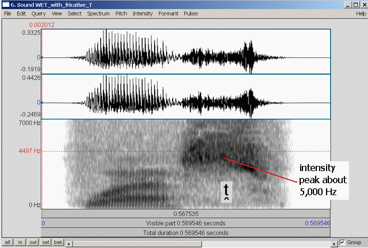Click the 'out' zoom button
This screenshot has height=248, width=368.
pos(33,243)
